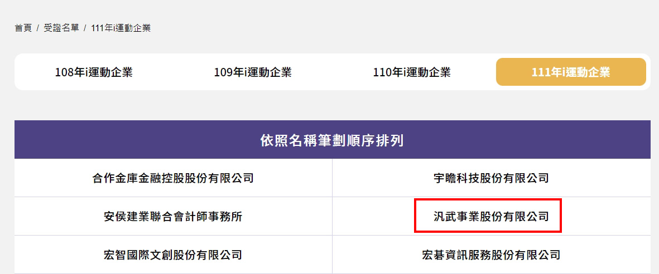Open the accounting firm 會計師事務所 row

(x=173, y=217)
